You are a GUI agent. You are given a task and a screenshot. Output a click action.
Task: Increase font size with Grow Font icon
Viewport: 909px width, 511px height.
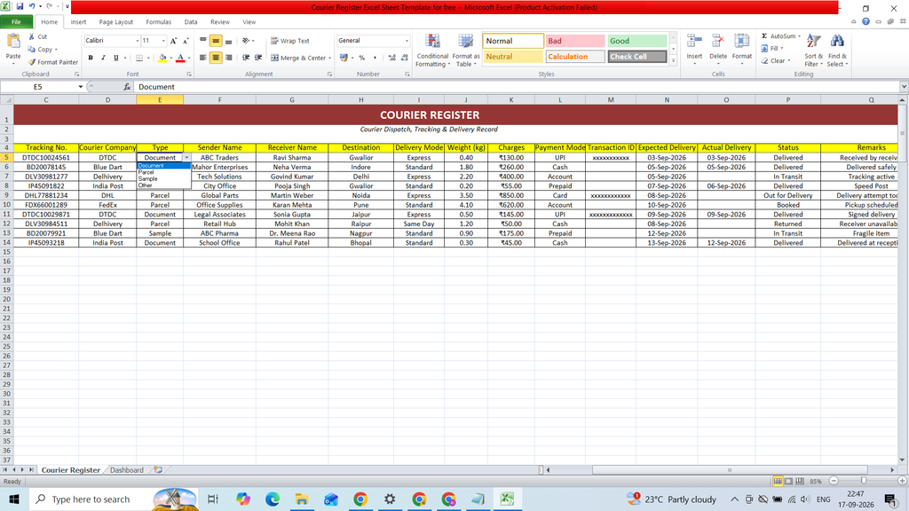(x=173, y=41)
